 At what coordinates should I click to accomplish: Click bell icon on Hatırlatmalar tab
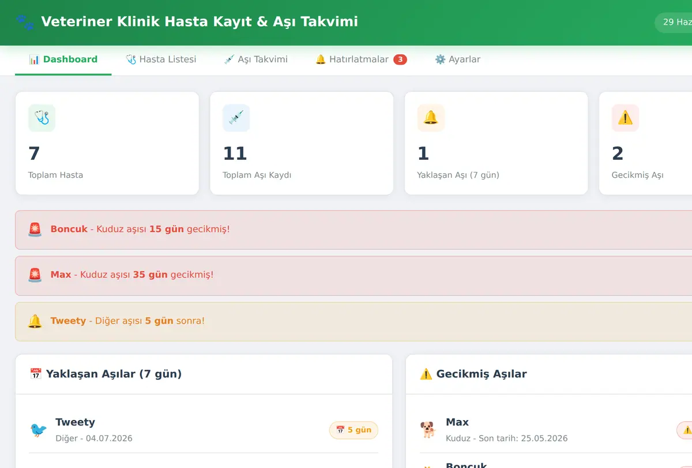(x=321, y=59)
